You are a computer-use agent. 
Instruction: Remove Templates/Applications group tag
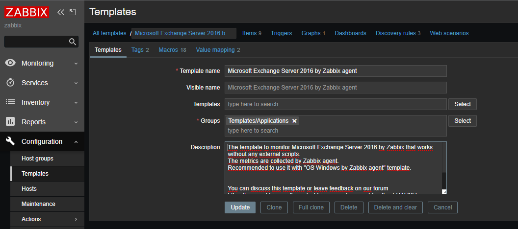pos(294,121)
